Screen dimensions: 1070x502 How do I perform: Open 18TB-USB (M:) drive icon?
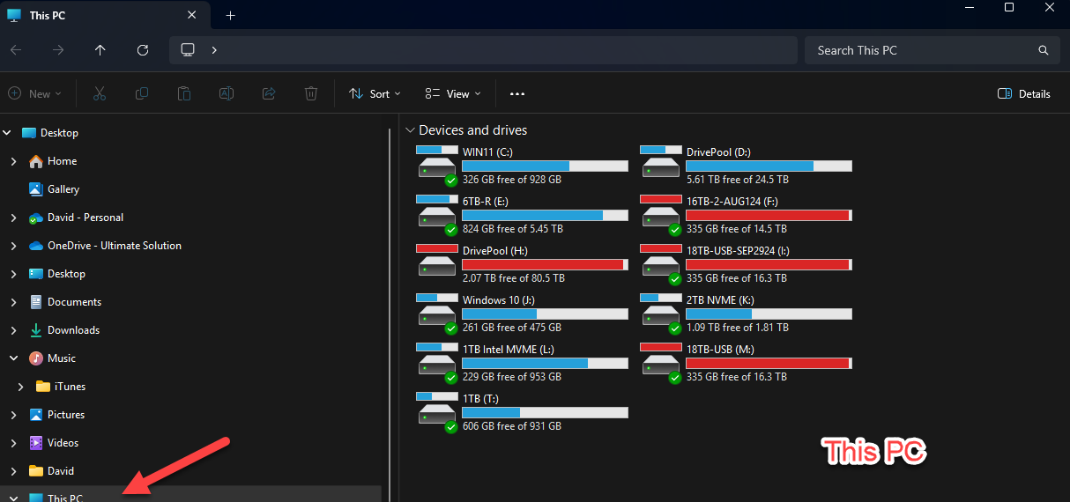(x=661, y=363)
